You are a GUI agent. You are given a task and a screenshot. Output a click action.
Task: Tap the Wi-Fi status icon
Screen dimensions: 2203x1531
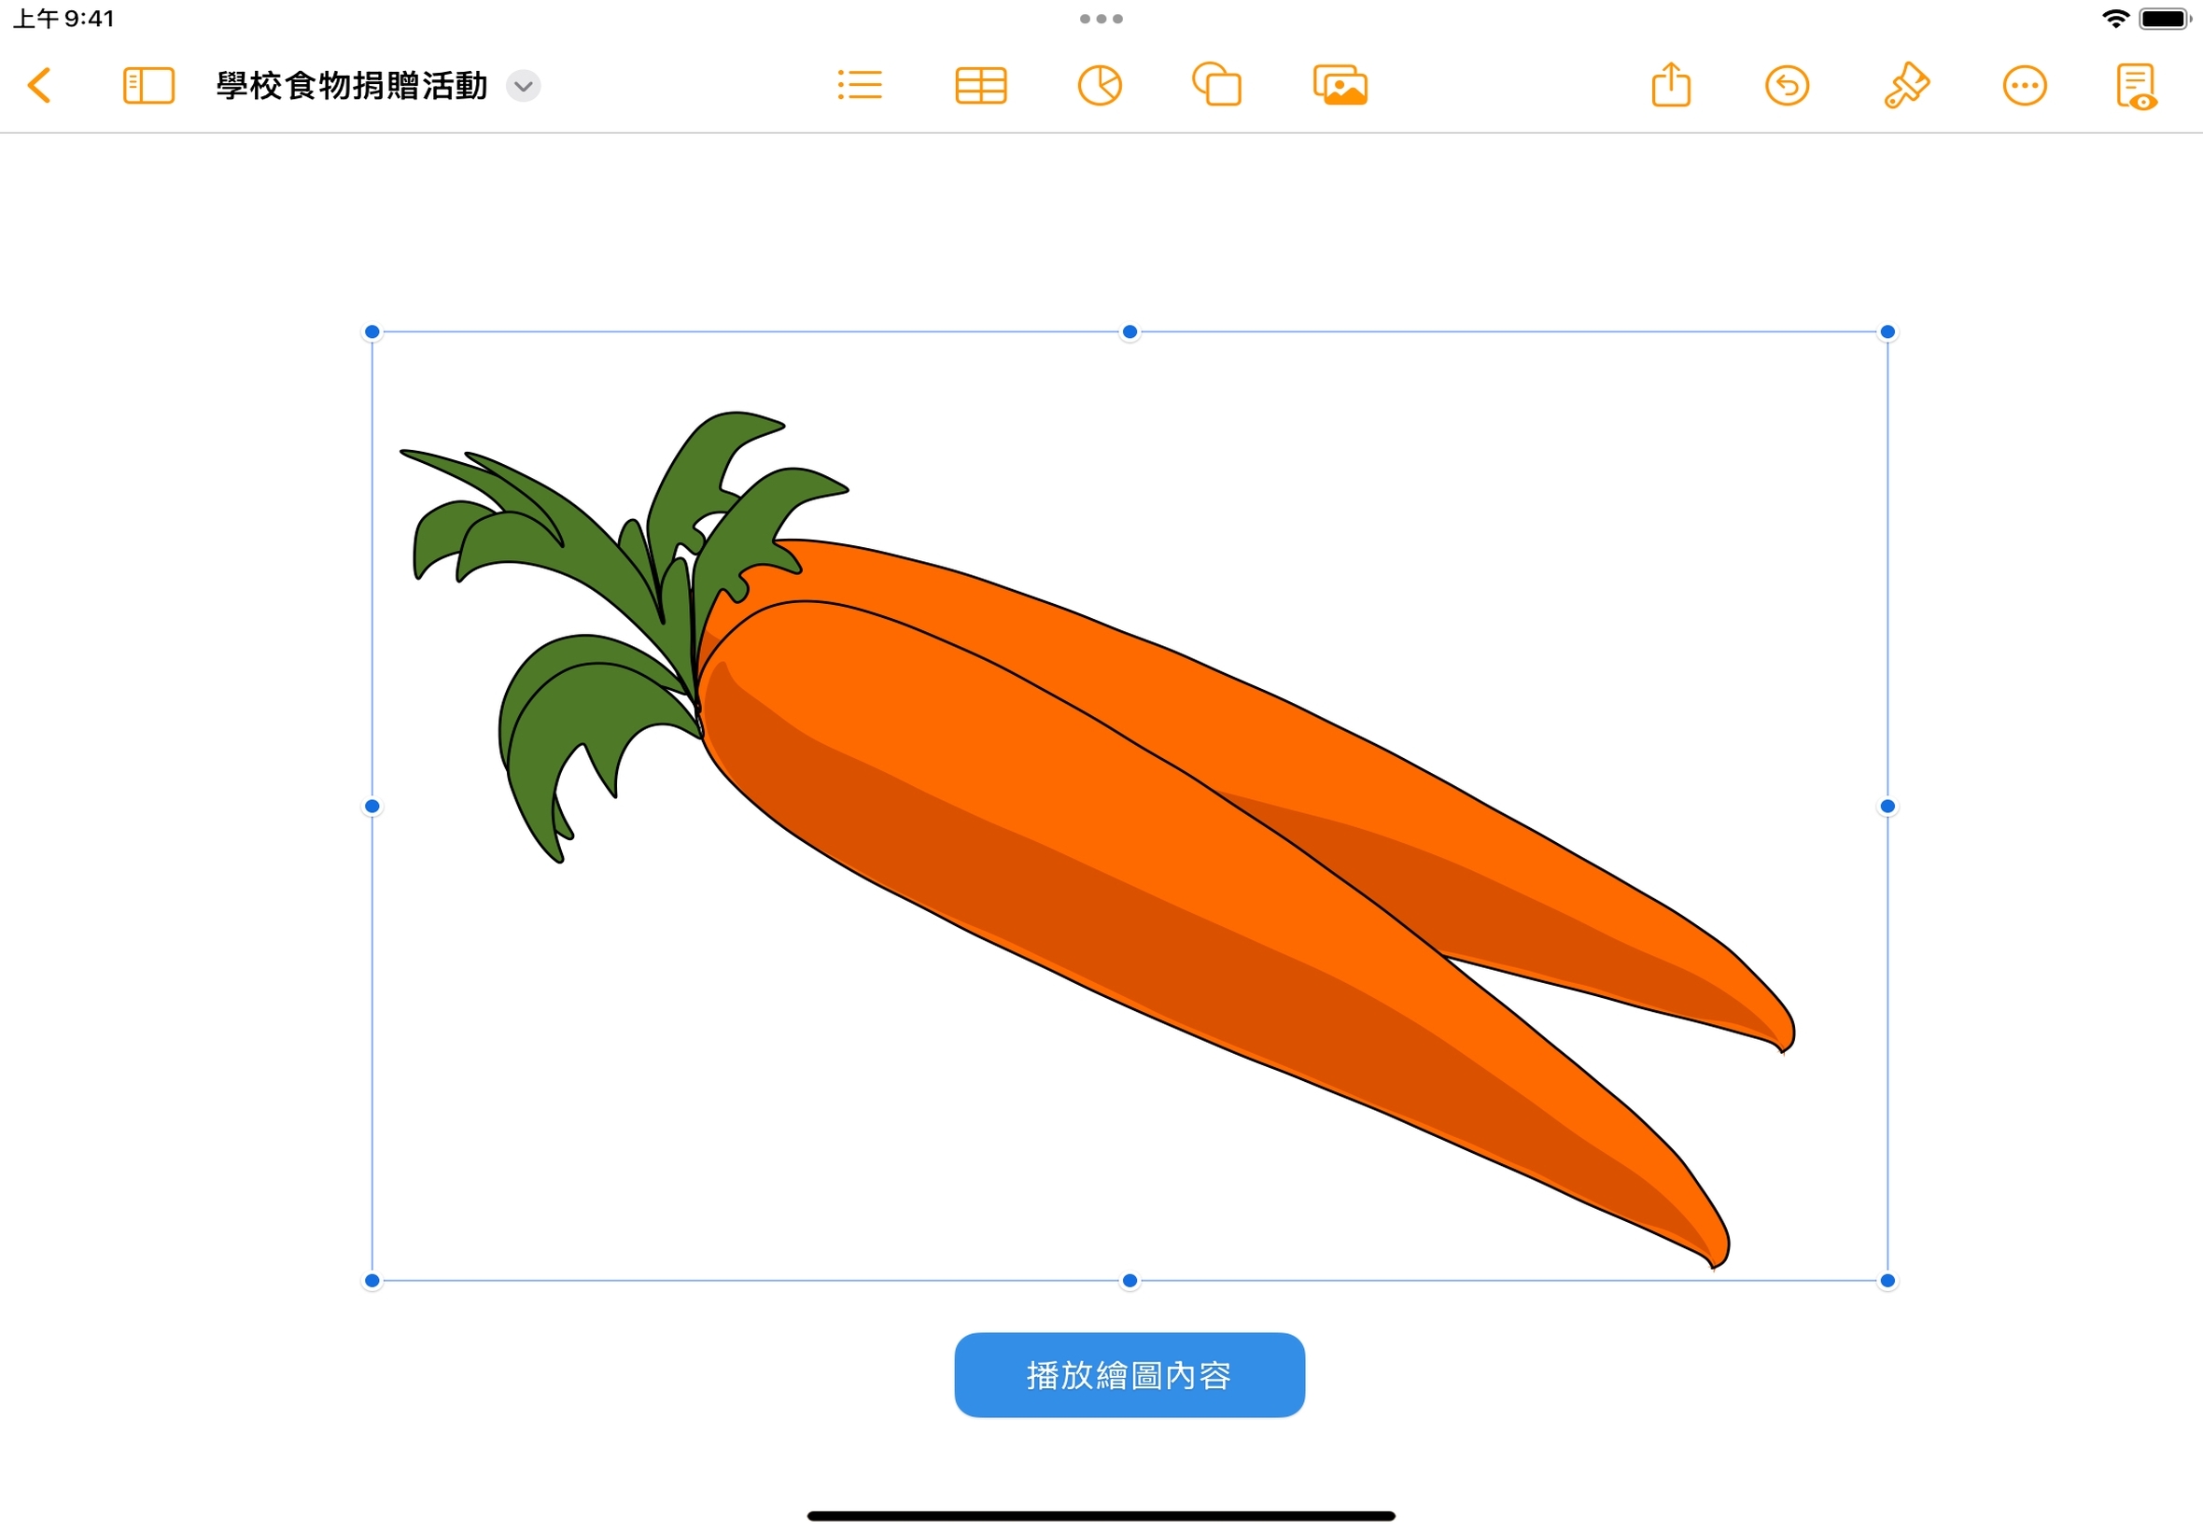tap(2113, 19)
